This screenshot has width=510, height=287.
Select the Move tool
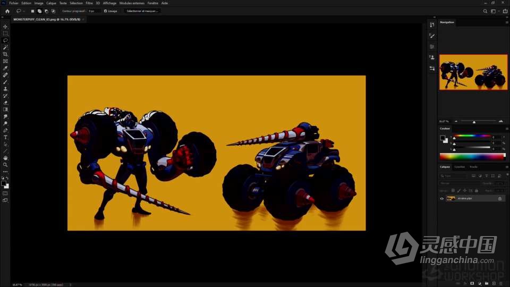coord(5,27)
